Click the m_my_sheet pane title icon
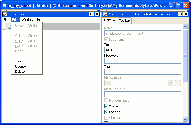Viewport: 191px width, 125px height. pos(5,14)
